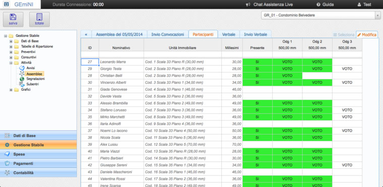Toggle Odg 2 vote for Christian Belli
The height and width of the screenshot is (187, 383).
pos(317,76)
